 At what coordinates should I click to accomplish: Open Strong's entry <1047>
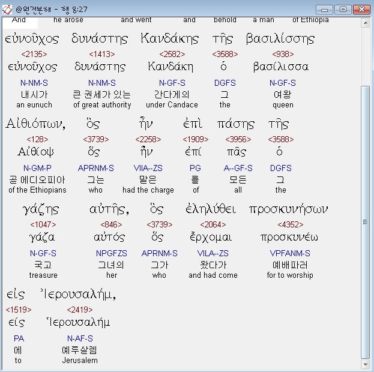pyautogui.click(x=43, y=224)
